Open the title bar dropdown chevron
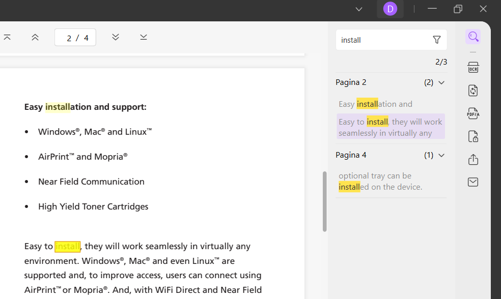Screen dimensions: 501x299 359,9
